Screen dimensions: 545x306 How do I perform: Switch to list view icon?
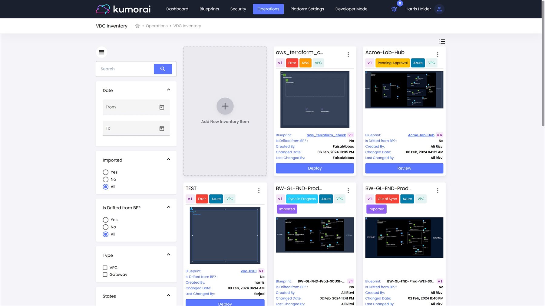pos(442,42)
